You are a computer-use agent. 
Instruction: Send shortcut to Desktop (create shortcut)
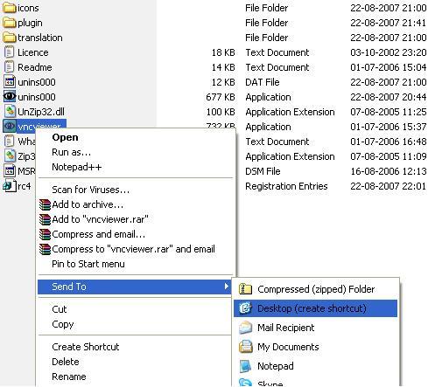click(x=316, y=308)
